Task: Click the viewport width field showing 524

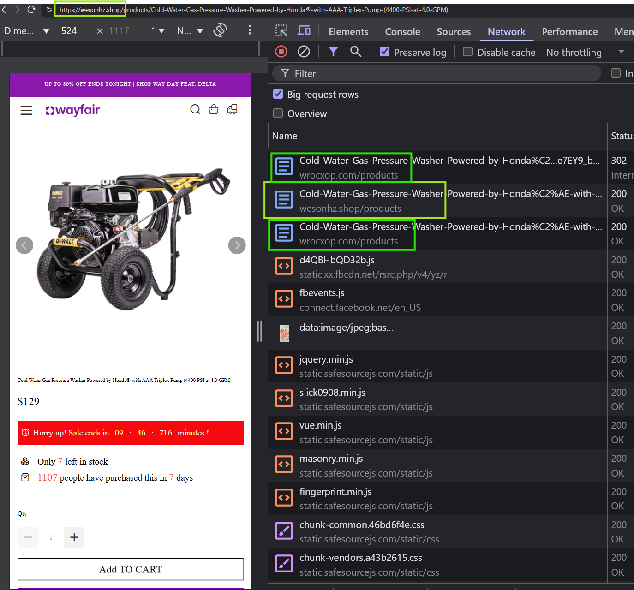Action: [x=69, y=31]
